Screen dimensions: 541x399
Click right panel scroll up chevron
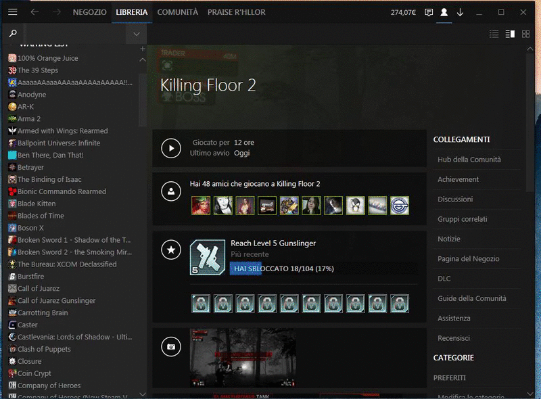pyautogui.click(x=530, y=49)
